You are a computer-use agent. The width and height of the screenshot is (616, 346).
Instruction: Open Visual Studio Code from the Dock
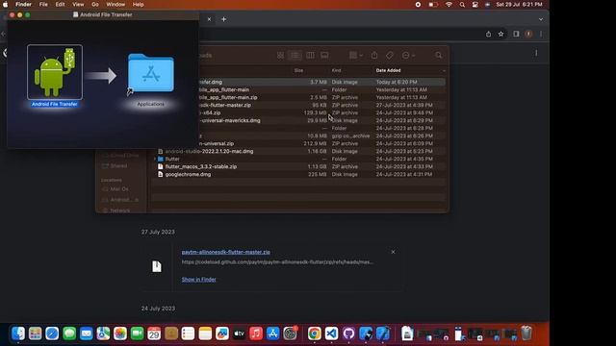pos(331,334)
